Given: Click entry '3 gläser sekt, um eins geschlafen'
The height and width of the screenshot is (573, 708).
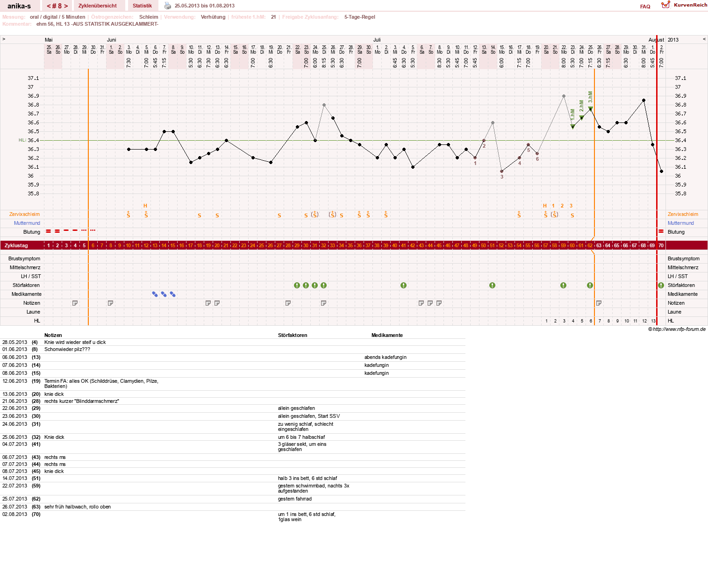Looking at the screenshot, I should 302,446.
